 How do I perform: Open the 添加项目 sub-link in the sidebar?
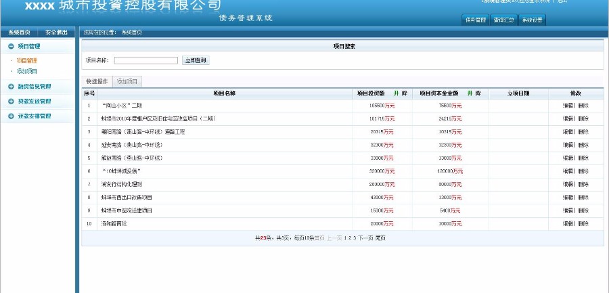pyautogui.click(x=27, y=72)
